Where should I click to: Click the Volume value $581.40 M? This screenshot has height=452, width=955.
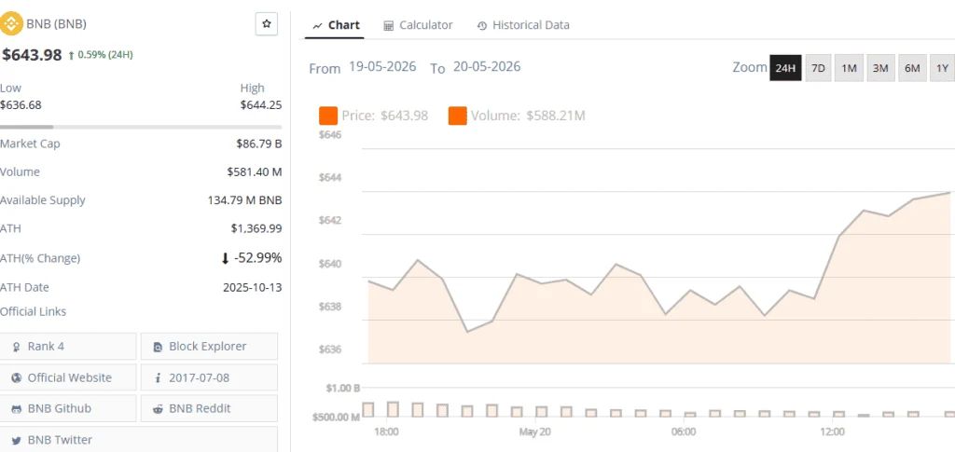[255, 172]
